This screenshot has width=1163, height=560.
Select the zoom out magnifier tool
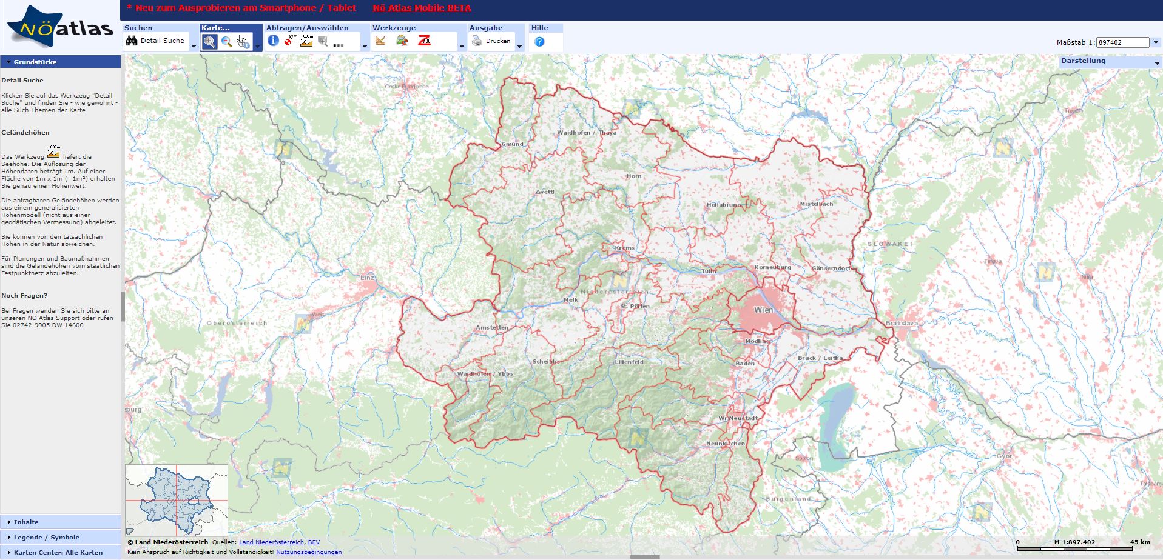[x=226, y=41]
